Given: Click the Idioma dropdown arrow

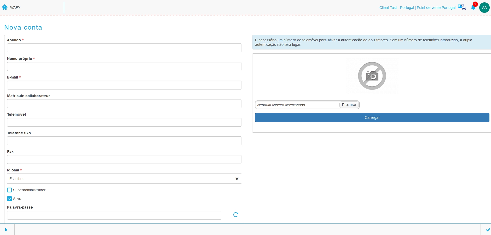Looking at the screenshot, I should 237,179.
